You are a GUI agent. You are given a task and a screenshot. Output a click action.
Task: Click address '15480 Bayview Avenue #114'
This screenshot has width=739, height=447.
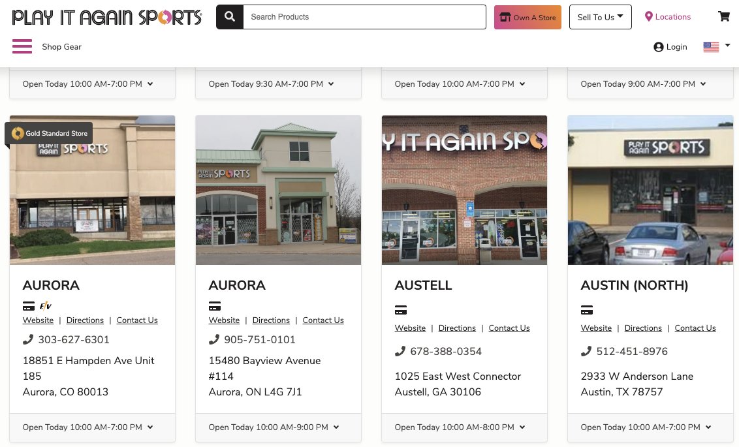coord(264,368)
